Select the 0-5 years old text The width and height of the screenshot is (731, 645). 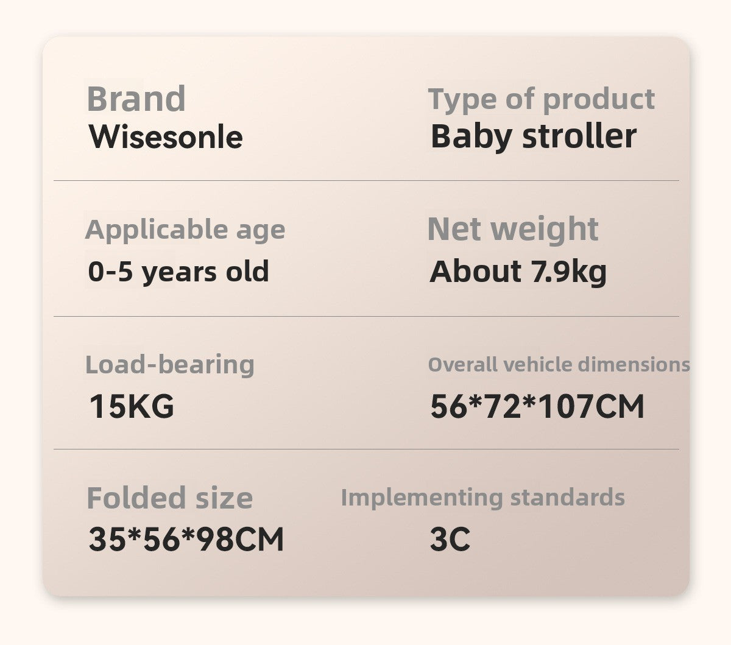[x=178, y=271]
